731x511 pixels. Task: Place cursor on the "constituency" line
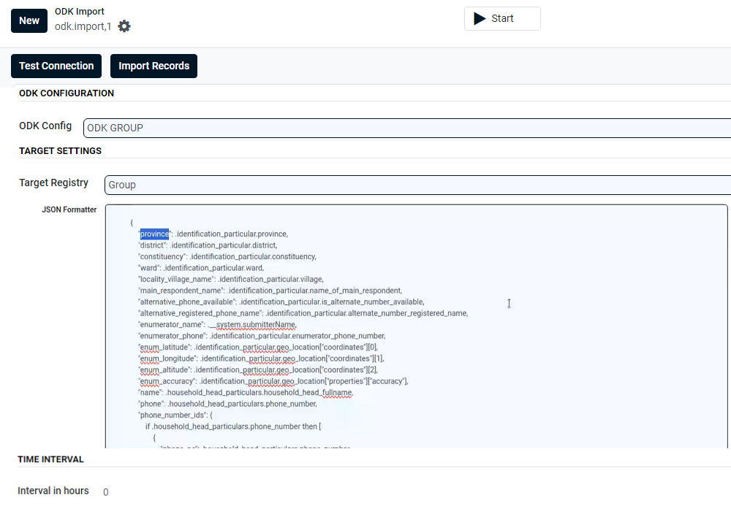coord(227,257)
